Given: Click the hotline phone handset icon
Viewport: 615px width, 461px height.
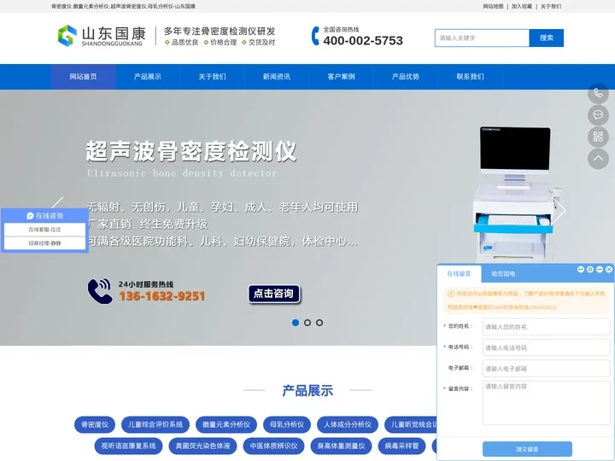Looking at the screenshot, I should coord(315,36).
